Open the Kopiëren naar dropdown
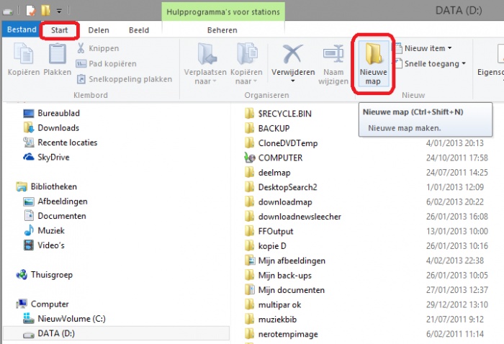 [246, 64]
